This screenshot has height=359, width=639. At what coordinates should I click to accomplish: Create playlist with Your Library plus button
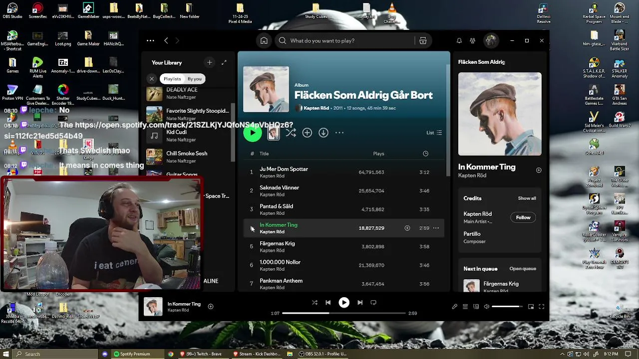pyautogui.click(x=210, y=62)
